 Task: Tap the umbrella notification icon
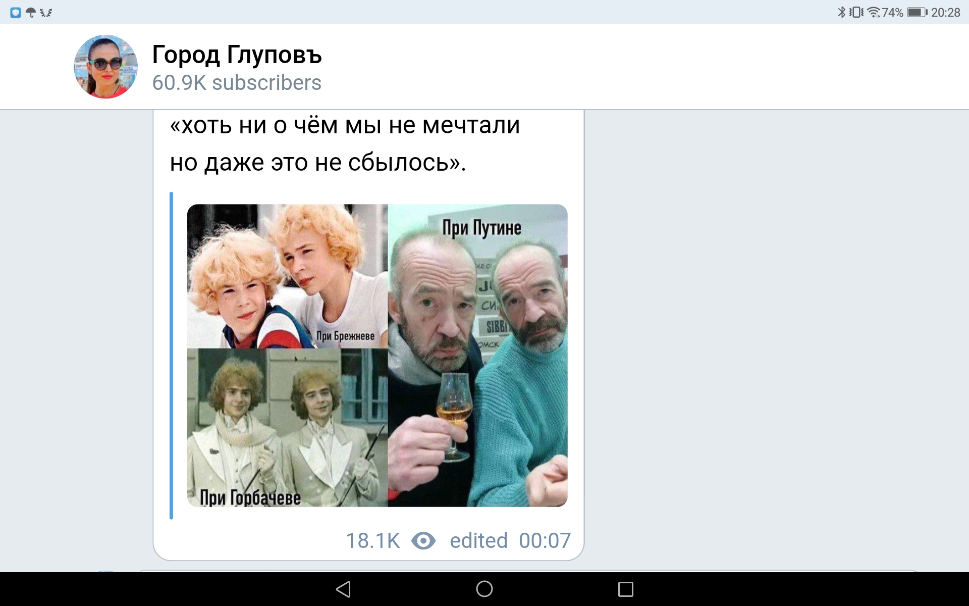(x=31, y=13)
